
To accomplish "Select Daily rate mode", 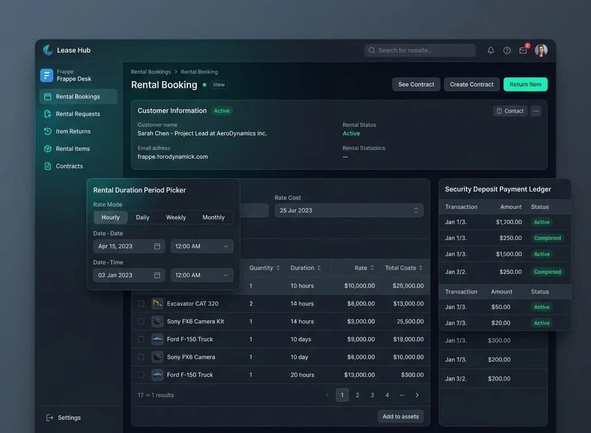I will coord(143,217).
